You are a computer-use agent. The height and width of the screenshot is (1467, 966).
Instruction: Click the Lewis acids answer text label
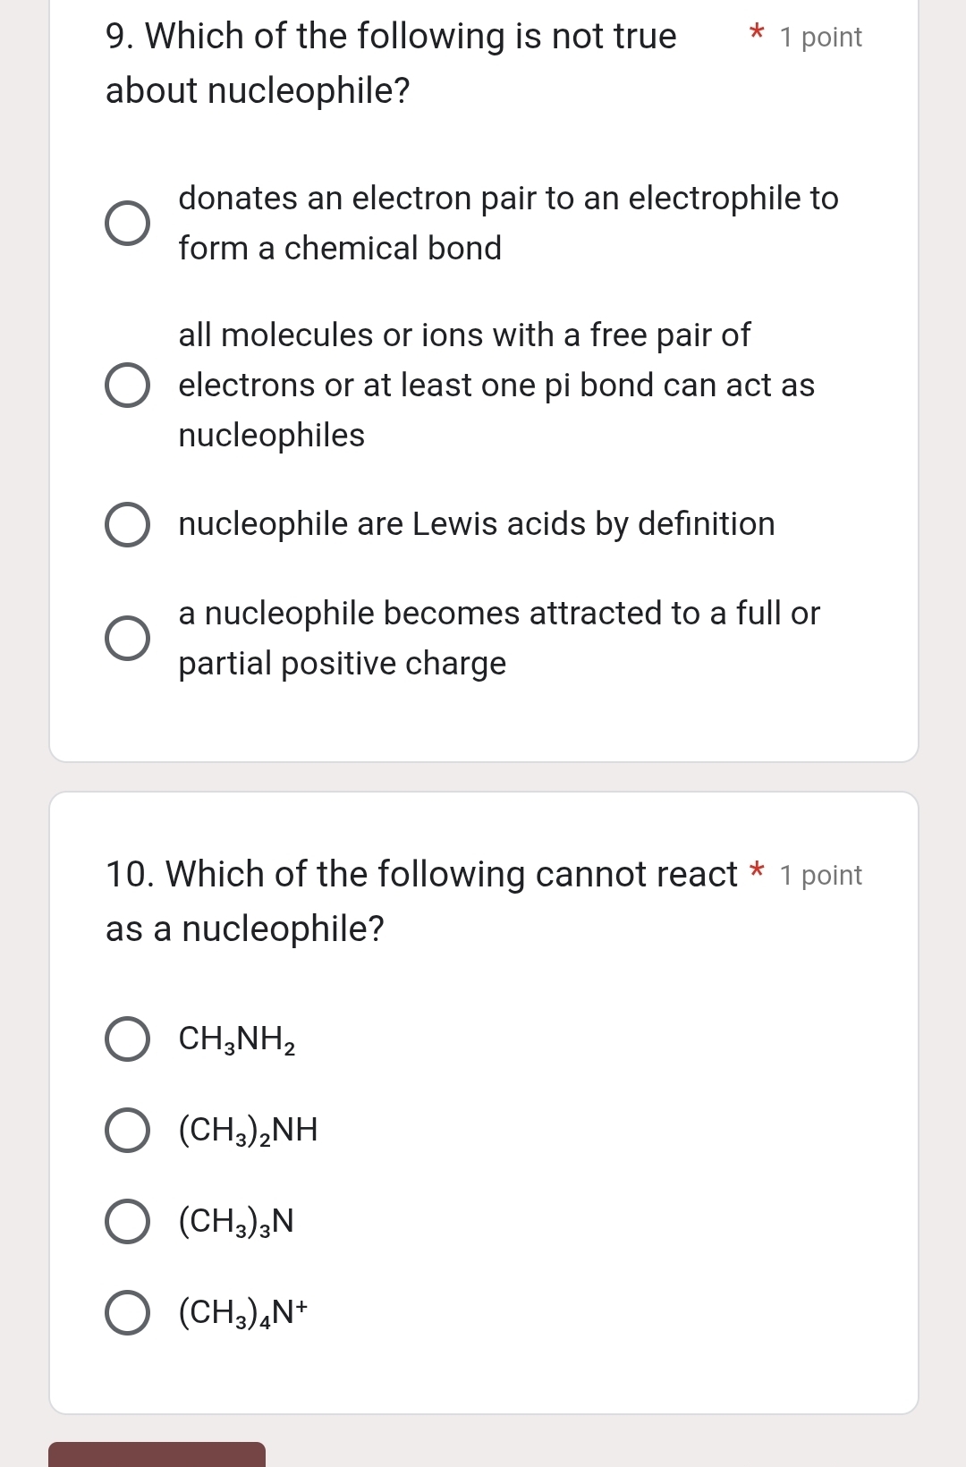(476, 524)
